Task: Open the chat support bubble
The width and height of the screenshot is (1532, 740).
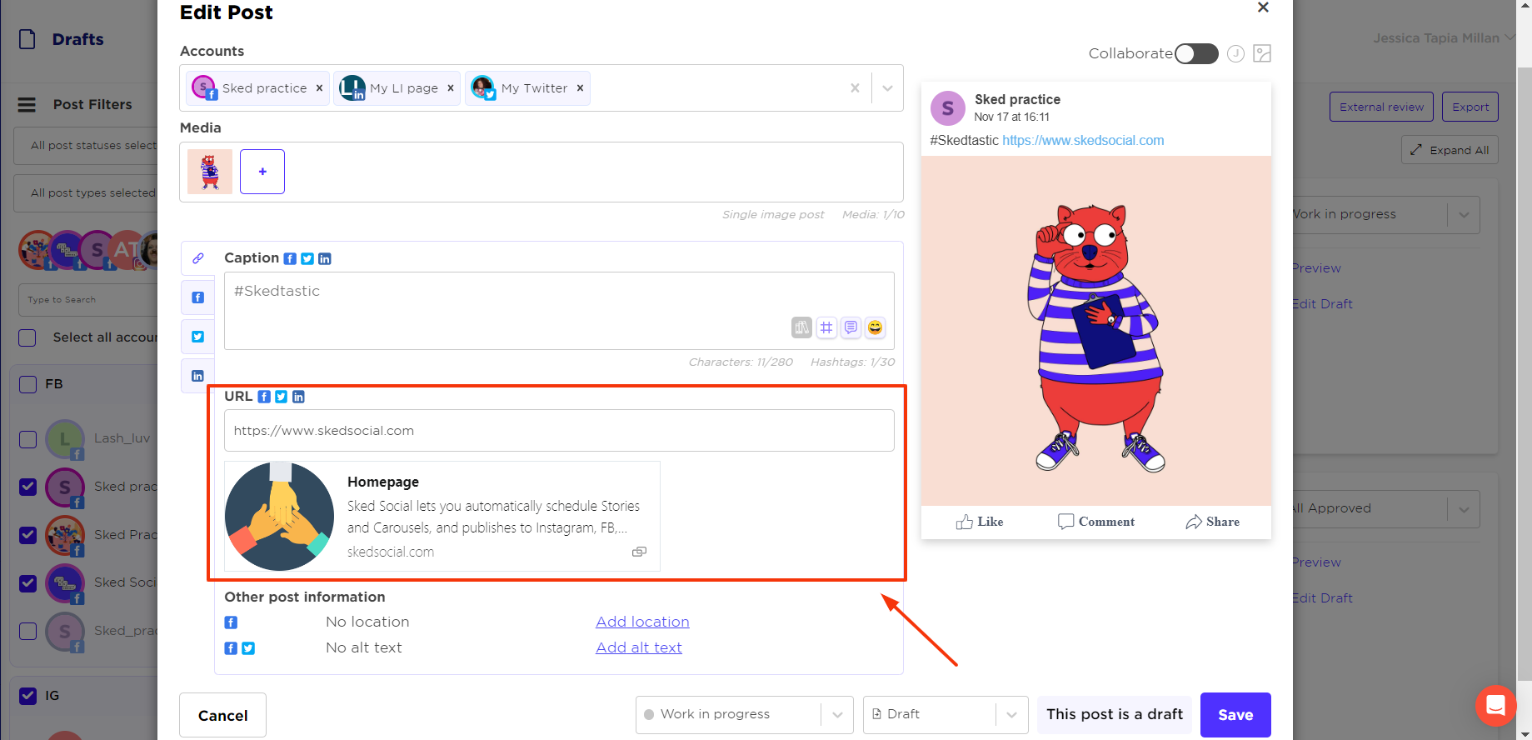Action: tap(1495, 705)
